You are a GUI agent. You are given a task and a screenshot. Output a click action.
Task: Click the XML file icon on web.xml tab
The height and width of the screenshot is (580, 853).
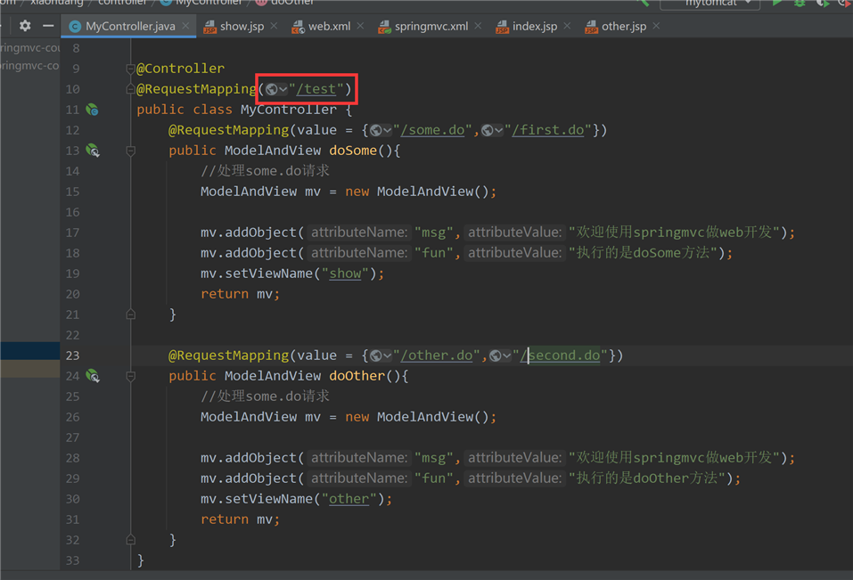tap(298, 27)
